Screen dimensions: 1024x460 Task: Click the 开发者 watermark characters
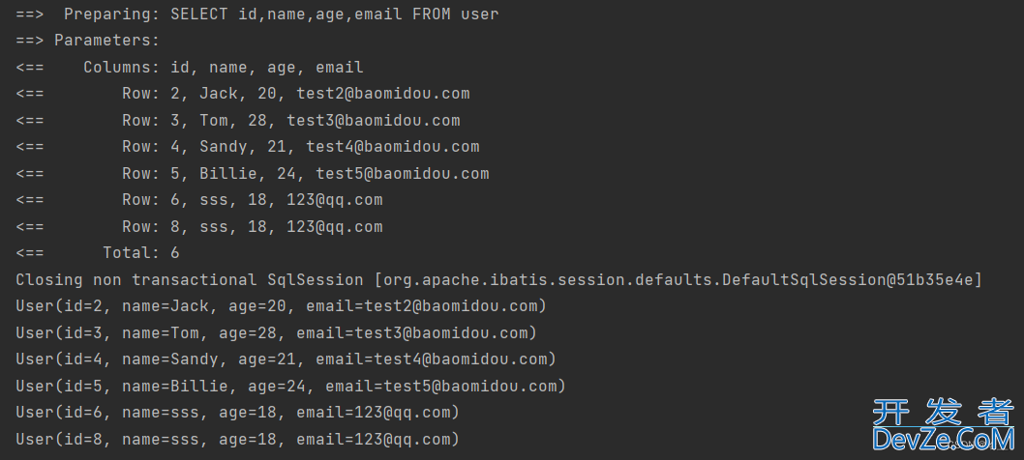coord(943,411)
